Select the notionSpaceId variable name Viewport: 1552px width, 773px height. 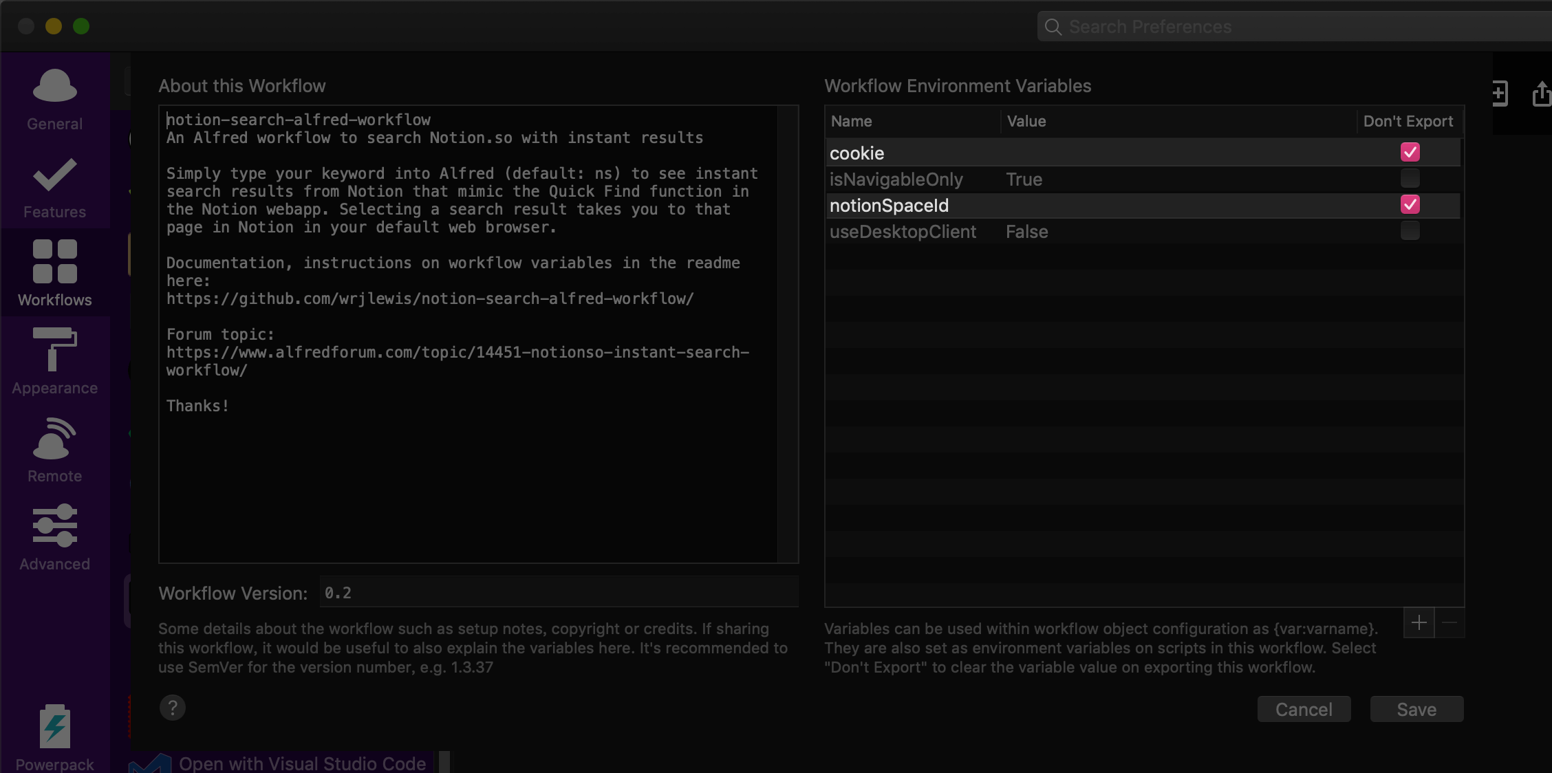[889, 206]
